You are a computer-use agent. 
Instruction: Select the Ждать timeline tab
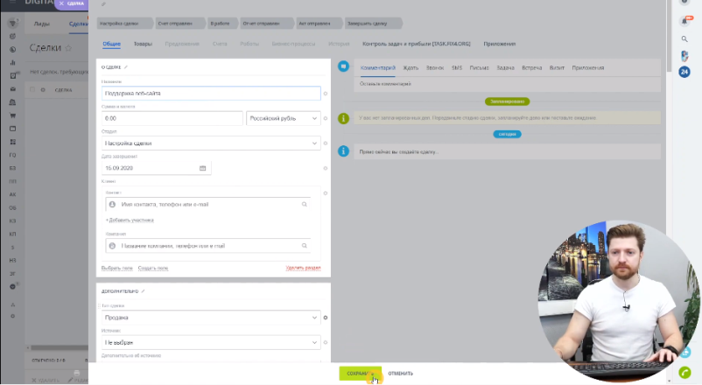(x=411, y=68)
